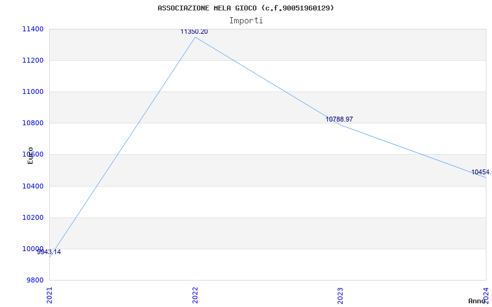Click the 10600 y-axis tick label
The width and height of the screenshot is (492, 307).
coord(33,155)
